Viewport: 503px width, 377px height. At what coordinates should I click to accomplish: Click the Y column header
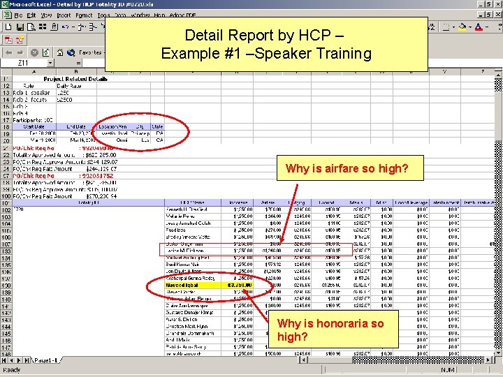pos(444,71)
